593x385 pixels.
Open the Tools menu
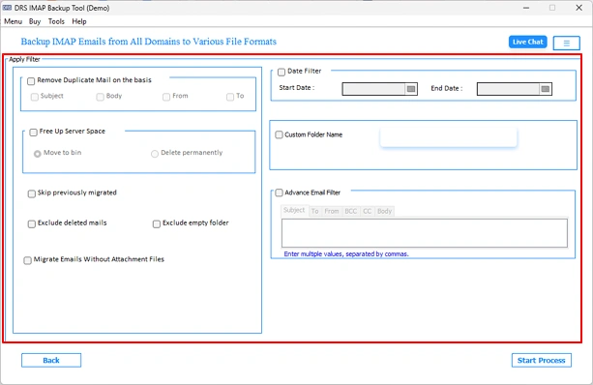pos(56,21)
